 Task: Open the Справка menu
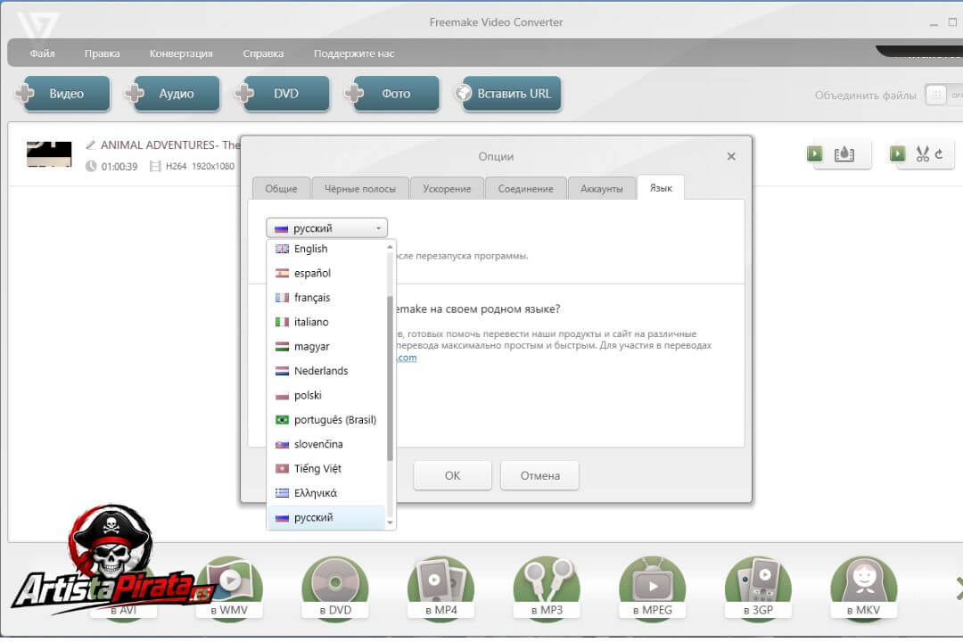tap(263, 53)
